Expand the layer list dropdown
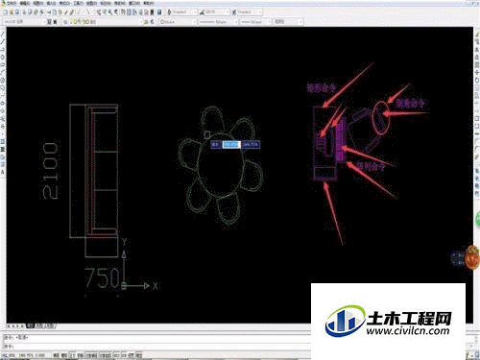480x360 pixels. tap(105, 22)
